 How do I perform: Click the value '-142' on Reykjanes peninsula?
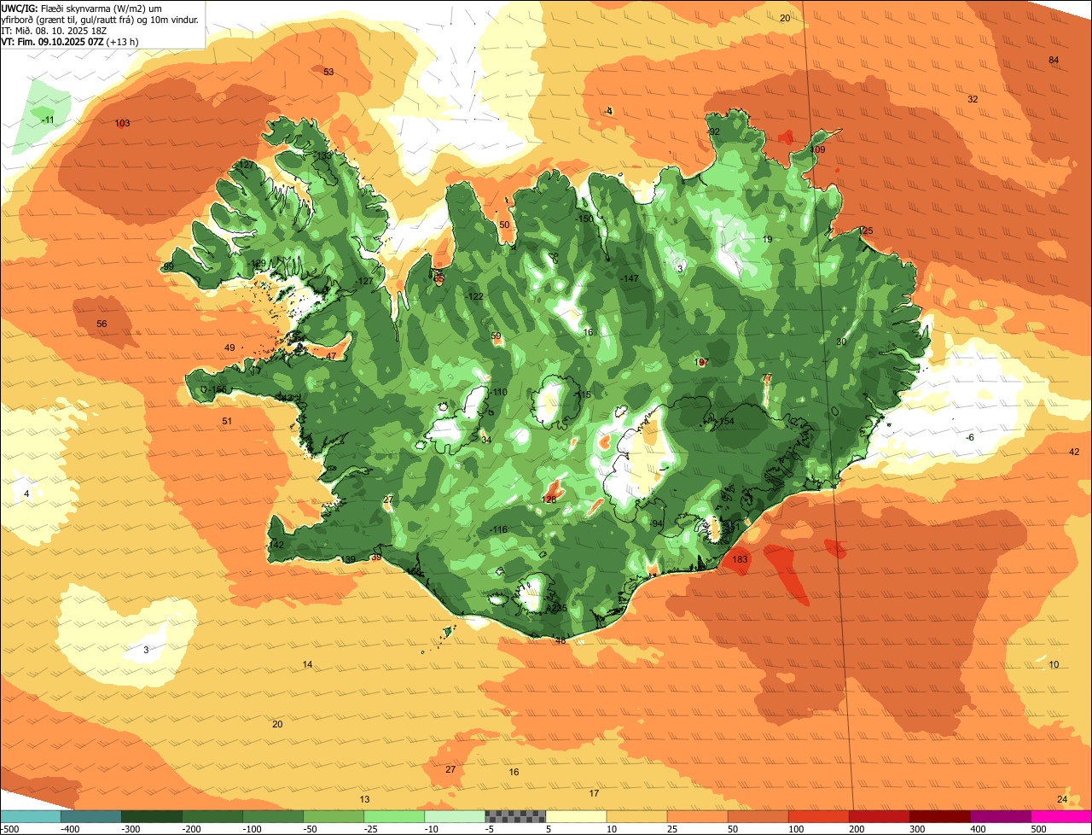click(274, 545)
